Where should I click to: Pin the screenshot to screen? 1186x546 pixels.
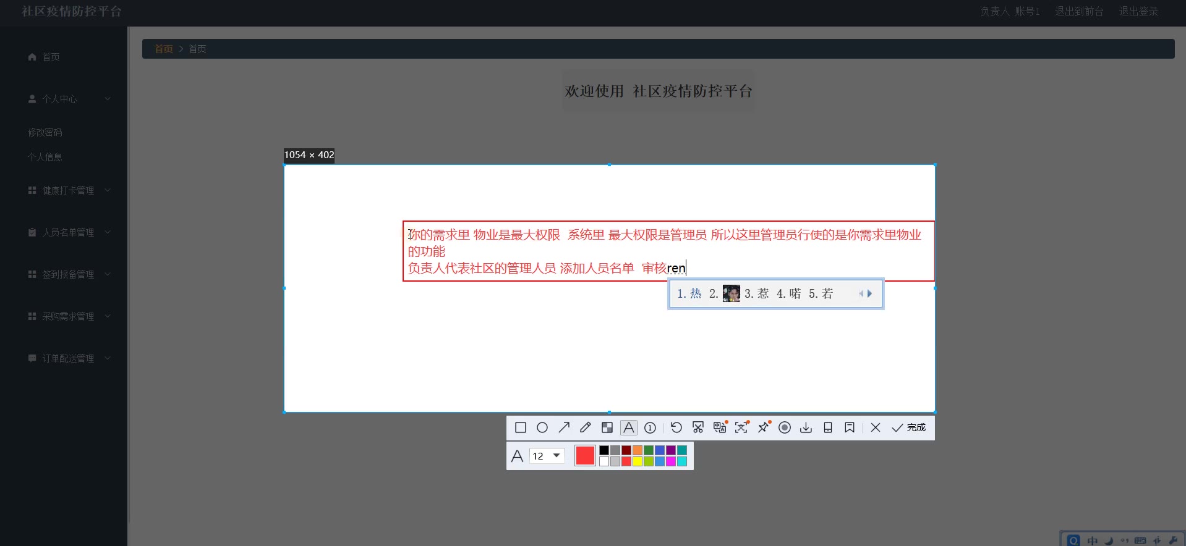pos(764,427)
